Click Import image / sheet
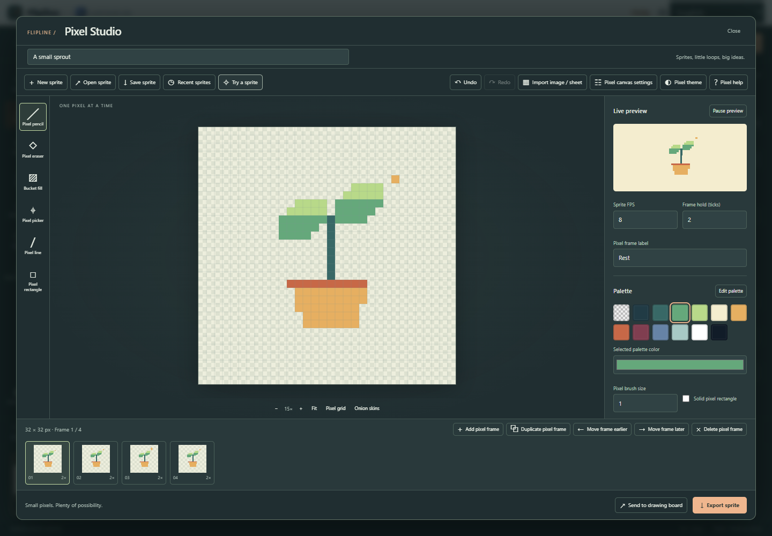772x536 pixels. click(x=552, y=83)
